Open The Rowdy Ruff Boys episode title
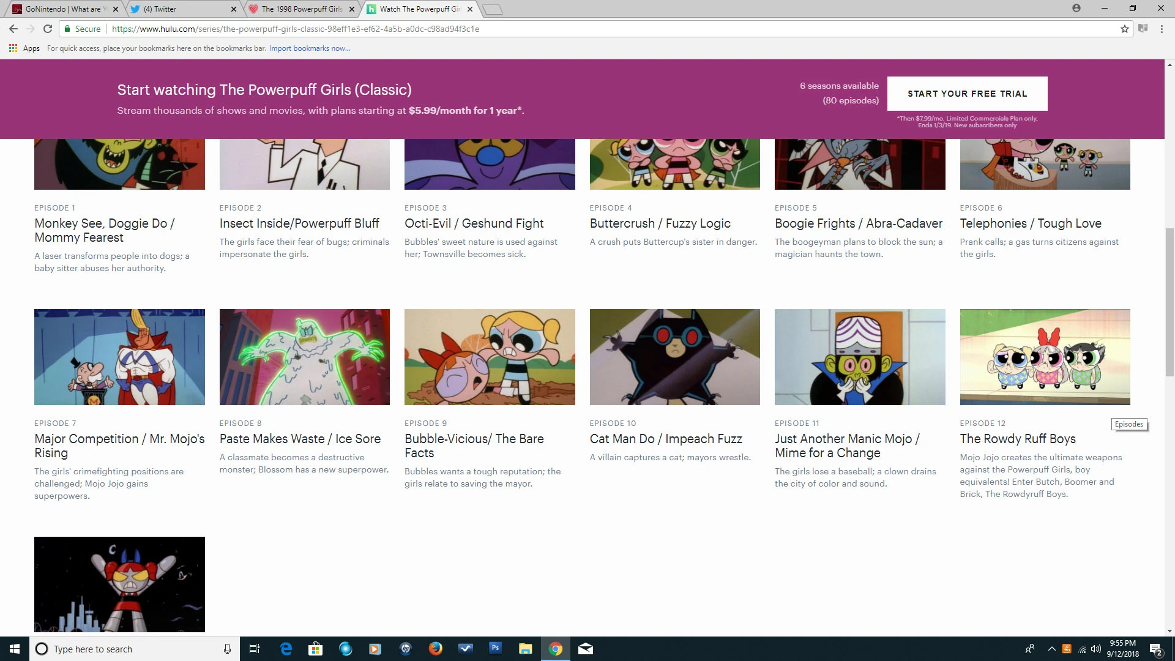 click(x=1017, y=439)
